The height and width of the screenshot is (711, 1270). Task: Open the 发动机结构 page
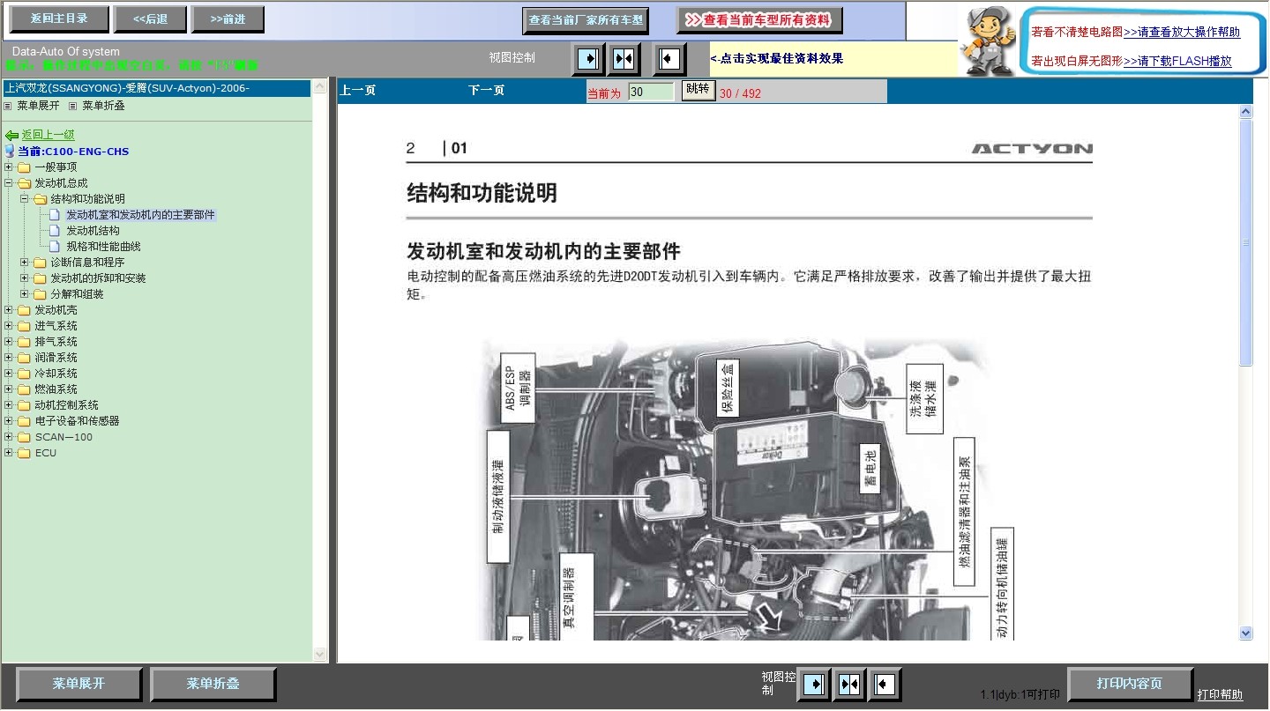coord(93,231)
